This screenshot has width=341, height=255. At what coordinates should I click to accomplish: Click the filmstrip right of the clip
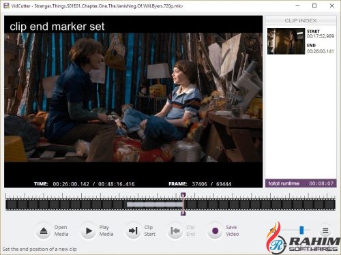(x=259, y=205)
